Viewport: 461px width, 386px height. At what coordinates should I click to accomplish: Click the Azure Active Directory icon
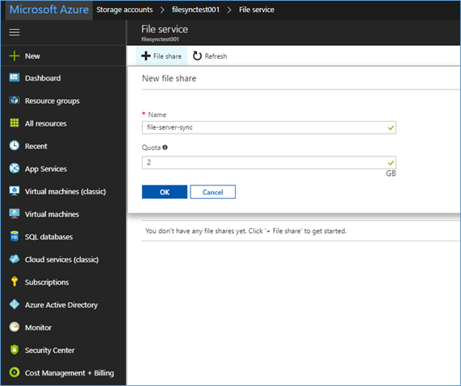(x=14, y=304)
